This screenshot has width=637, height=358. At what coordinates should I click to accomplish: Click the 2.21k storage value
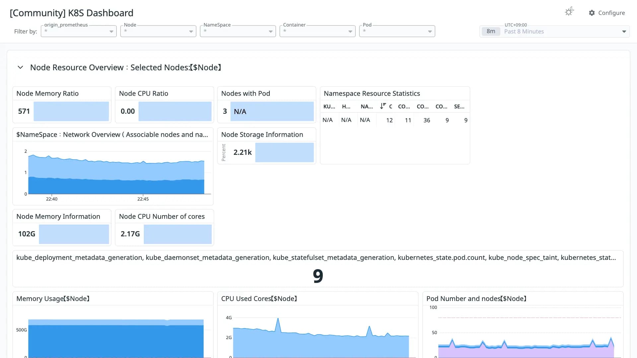(x=243, y=152)
